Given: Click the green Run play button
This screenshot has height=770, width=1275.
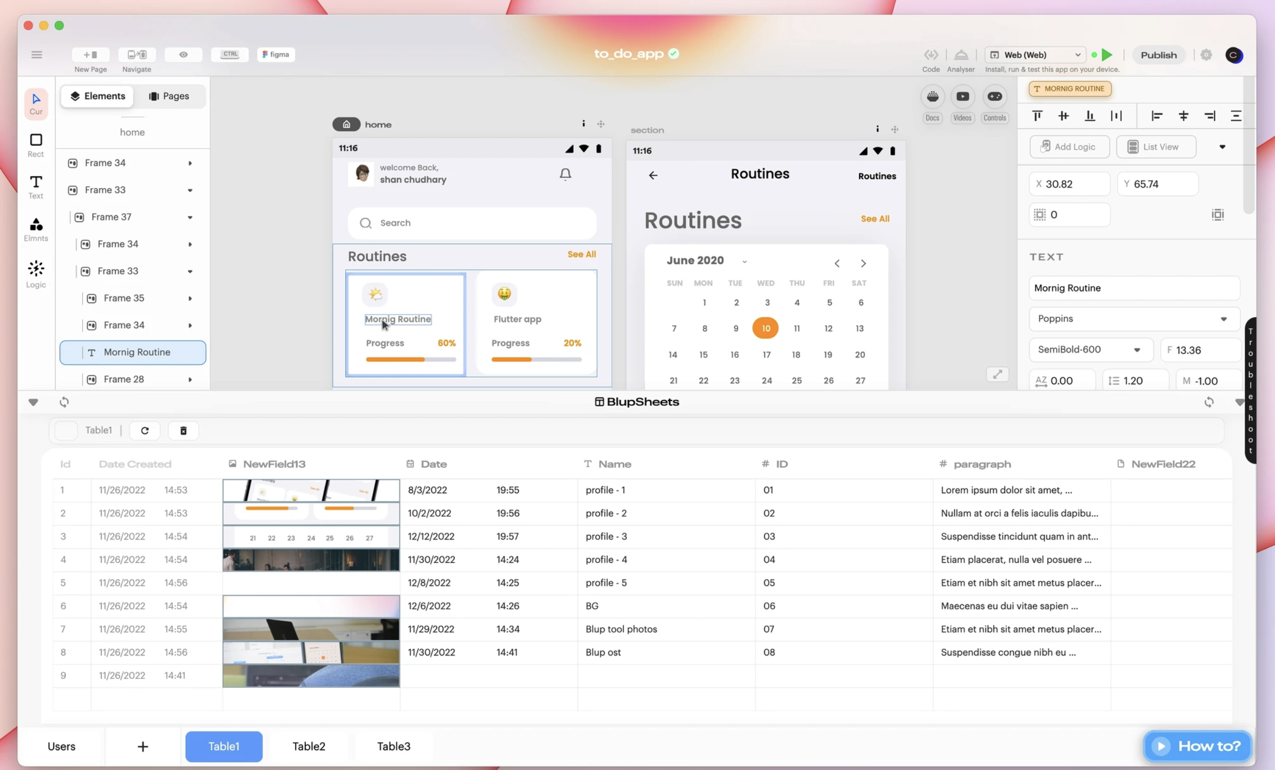Looking at the screenshot, I should pos(1107,55).
